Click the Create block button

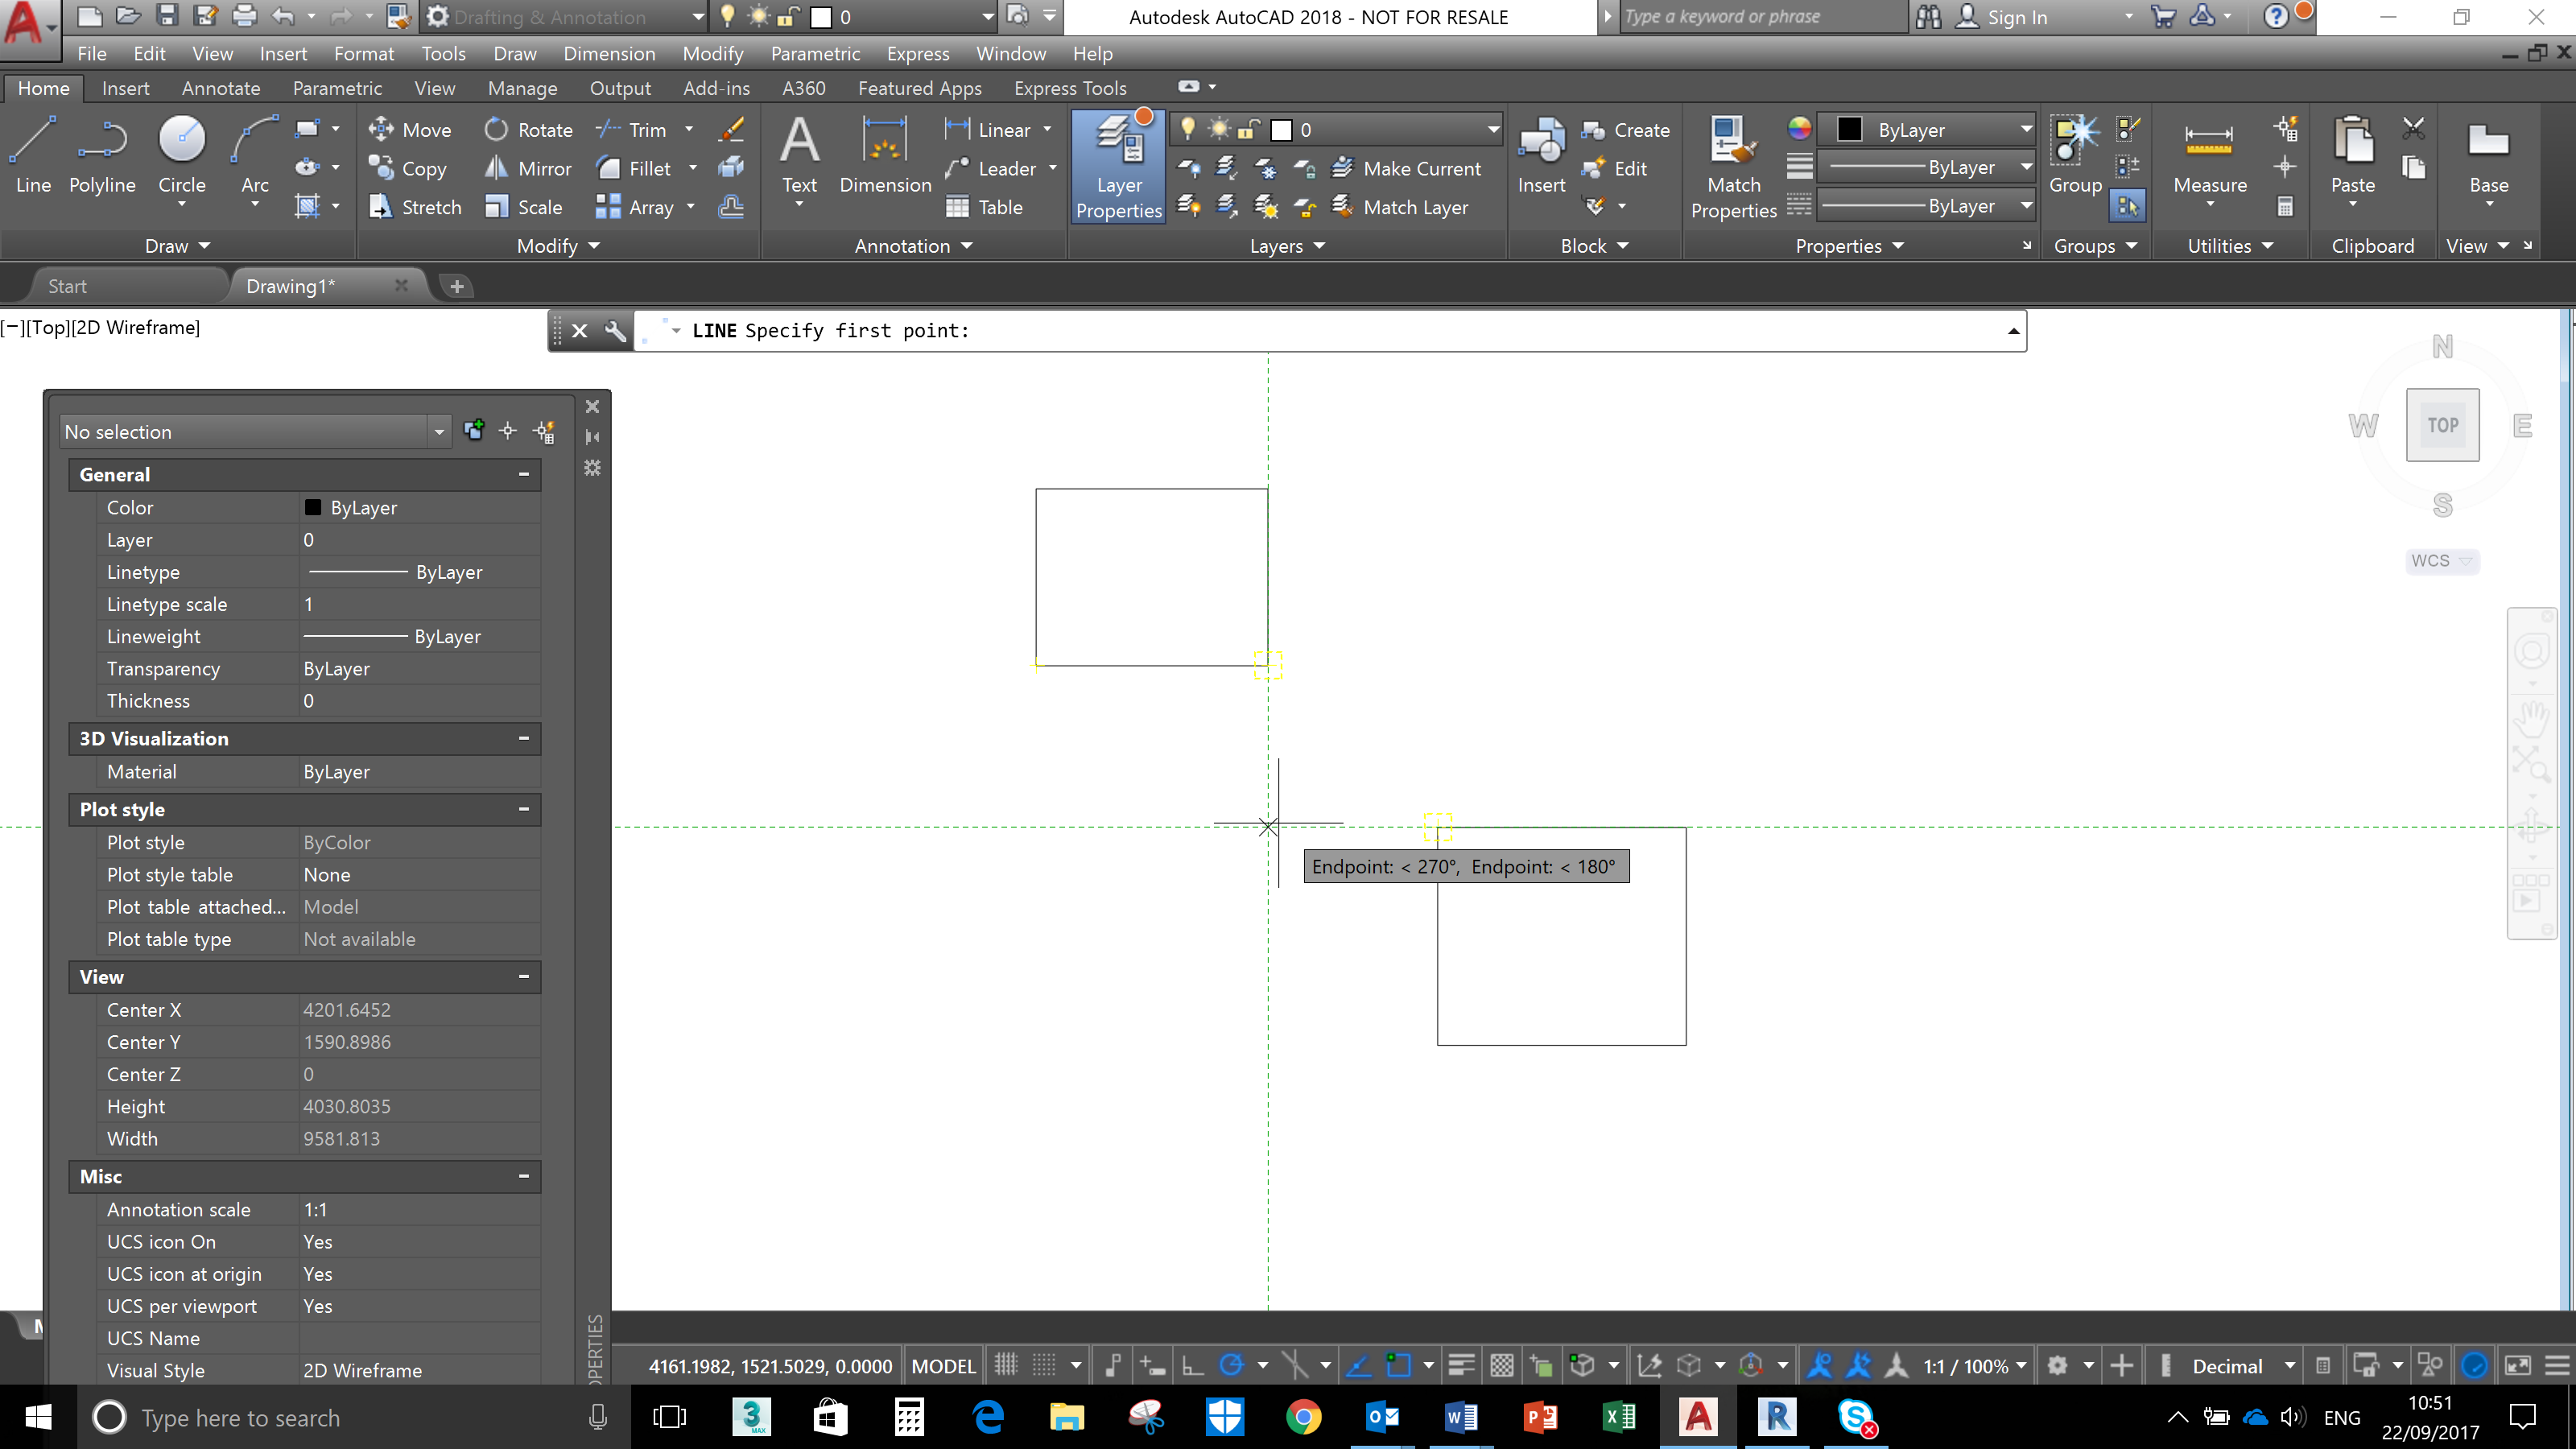pyautogui.click(x=1626, y=130)
